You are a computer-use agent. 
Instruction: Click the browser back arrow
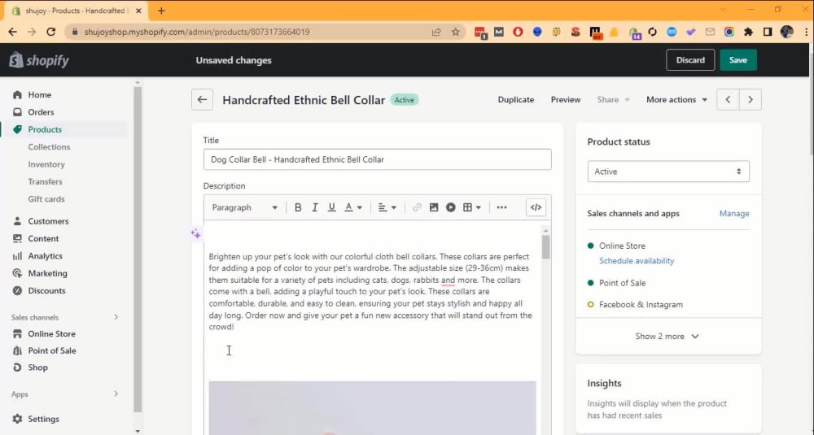[12, 32]
